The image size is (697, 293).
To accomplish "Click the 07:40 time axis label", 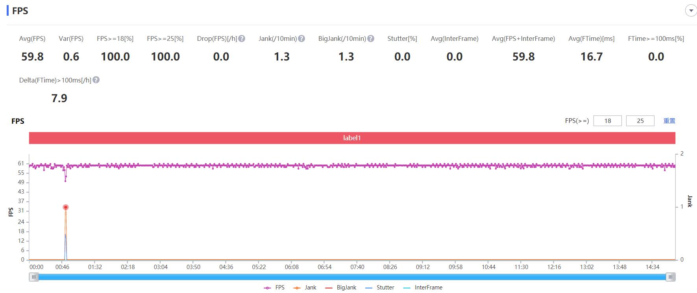I will pos(357,267).
